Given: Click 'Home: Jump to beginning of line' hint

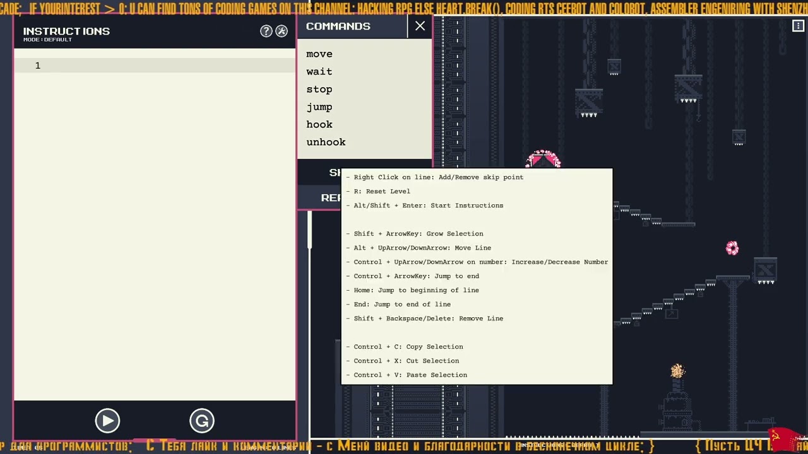Looking at the screenshot, I should pos(412,290).
